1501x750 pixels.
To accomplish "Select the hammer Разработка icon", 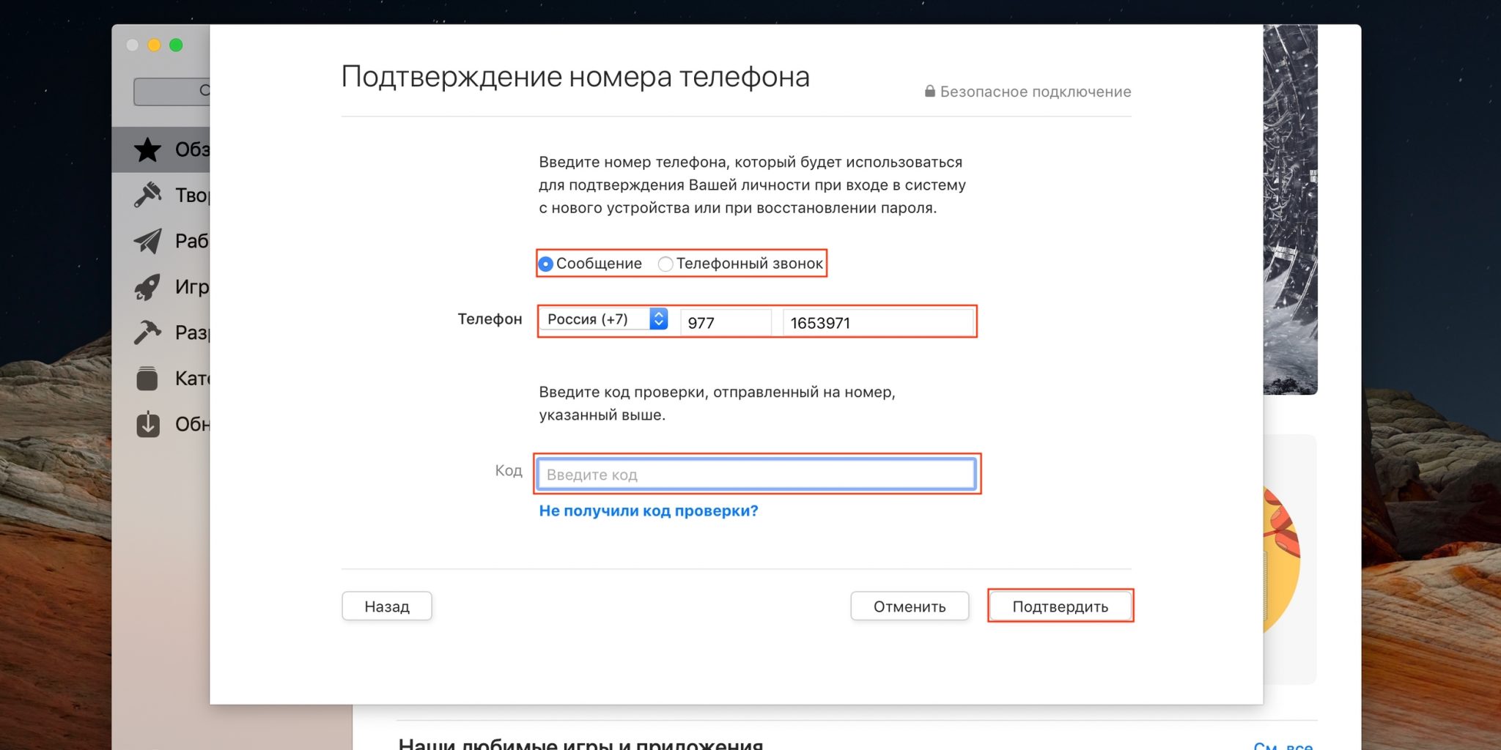I will 147,333.
